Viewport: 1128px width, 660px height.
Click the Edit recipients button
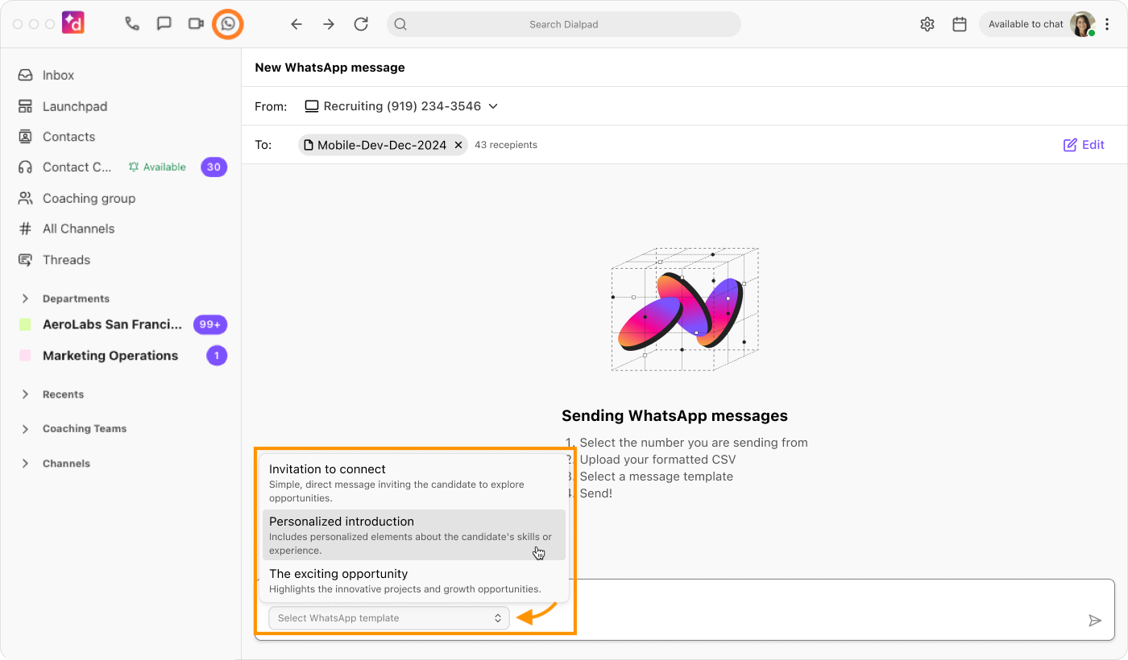click(1084, 145)
